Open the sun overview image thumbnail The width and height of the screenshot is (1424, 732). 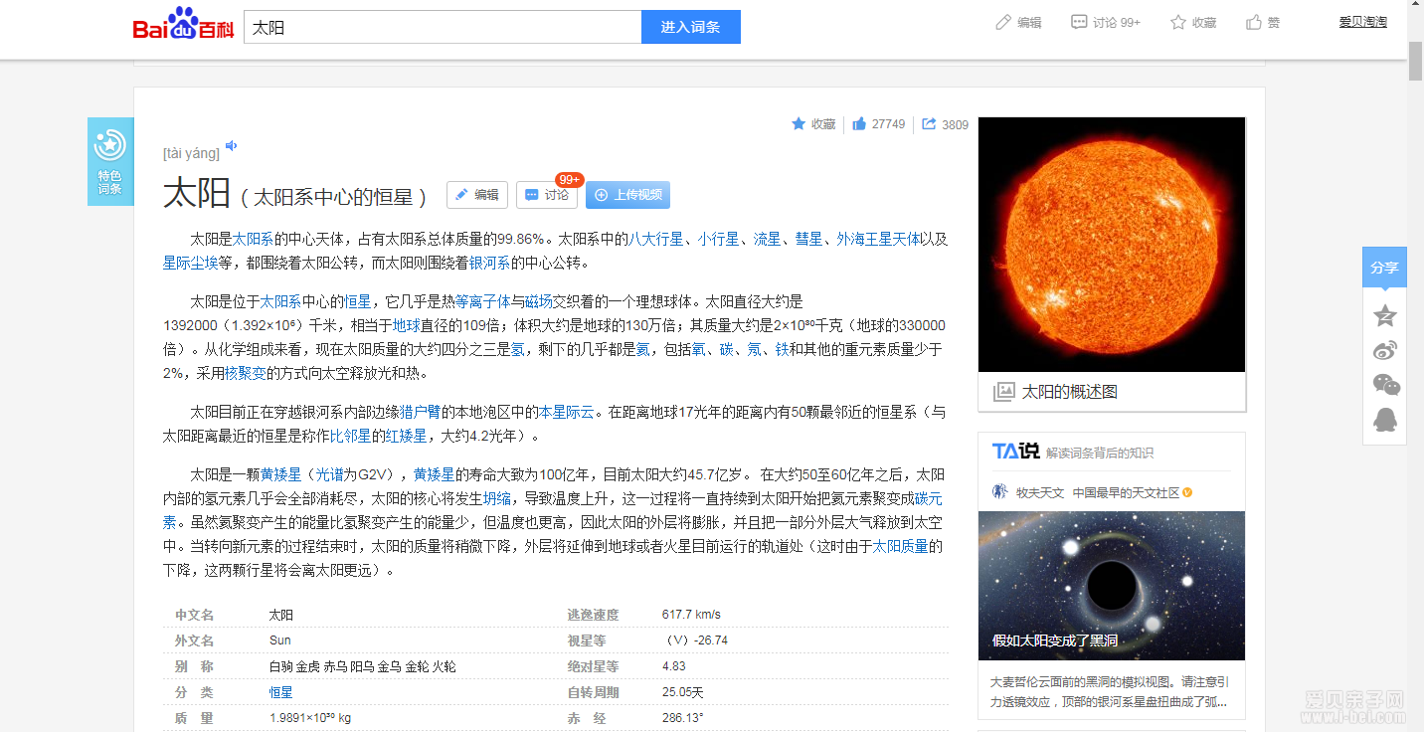(x=1112, y=245)
